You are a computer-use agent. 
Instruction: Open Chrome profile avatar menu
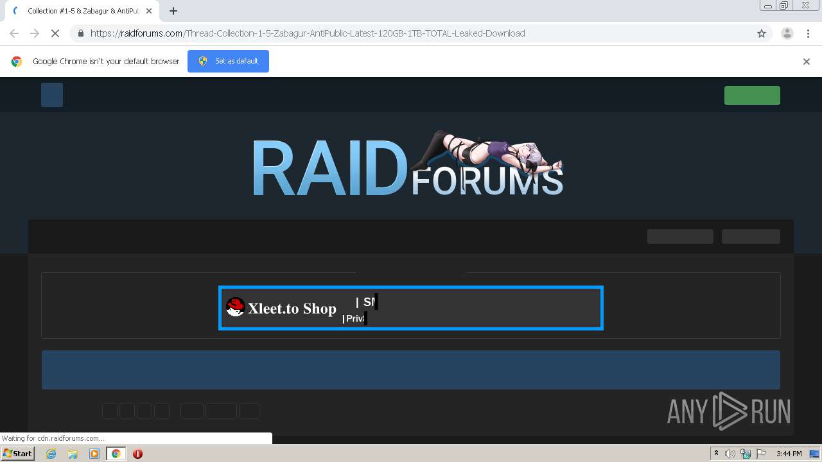tap(787, 33)
